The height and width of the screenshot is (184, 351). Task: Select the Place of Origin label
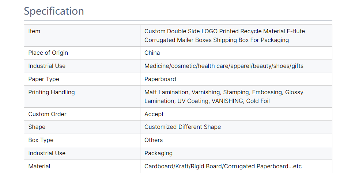pyautogui.click(x=48, y=53)
